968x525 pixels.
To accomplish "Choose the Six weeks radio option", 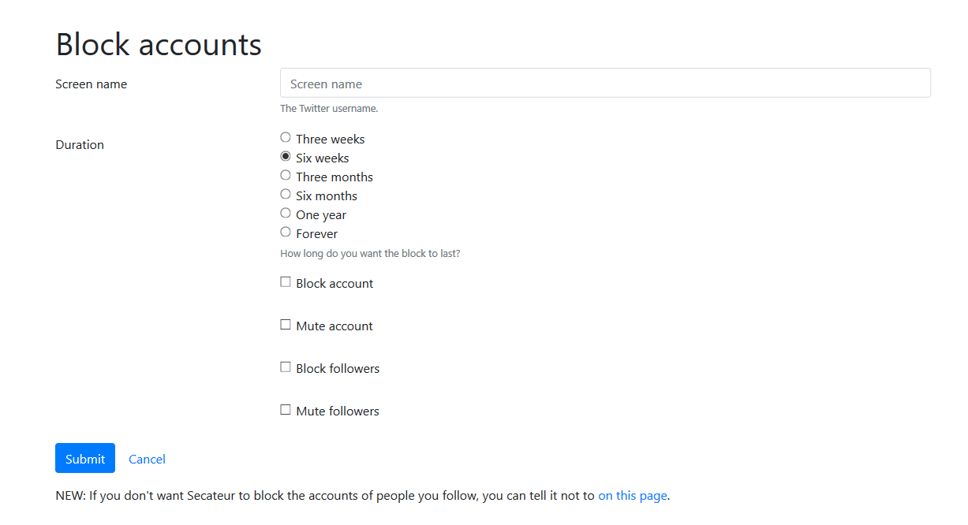I will [x=286, y=157].
